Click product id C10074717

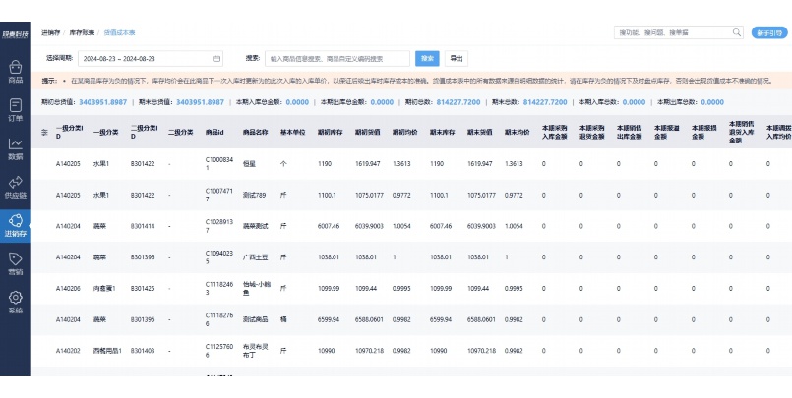click(219, 196)
